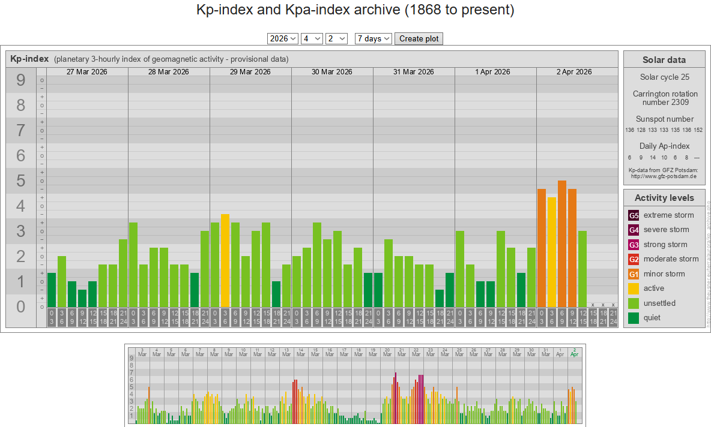Expand the 7 days period dropdown
This screenshot has height=427, width=711.
(x=374, y=38)
